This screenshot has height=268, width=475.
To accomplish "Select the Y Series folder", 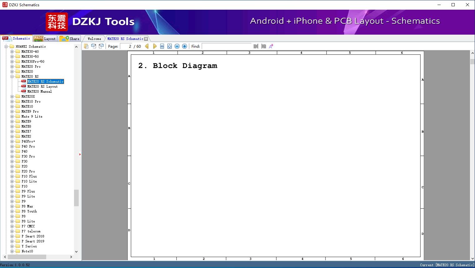I will pos(29,246).
